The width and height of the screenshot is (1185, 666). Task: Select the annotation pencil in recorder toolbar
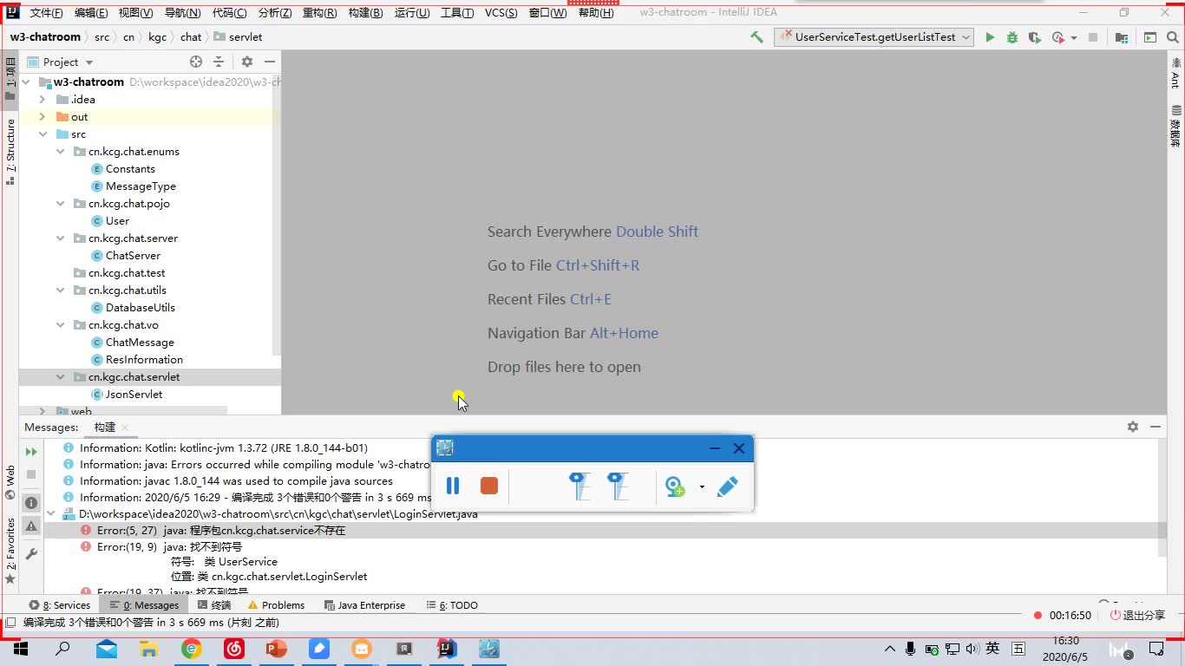tap(727, 486)
